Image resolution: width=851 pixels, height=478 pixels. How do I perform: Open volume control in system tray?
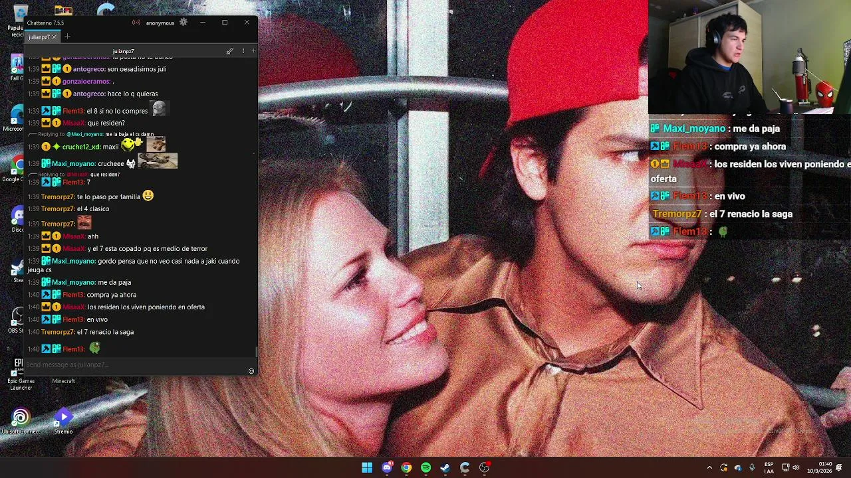click(x=796, y=467)
